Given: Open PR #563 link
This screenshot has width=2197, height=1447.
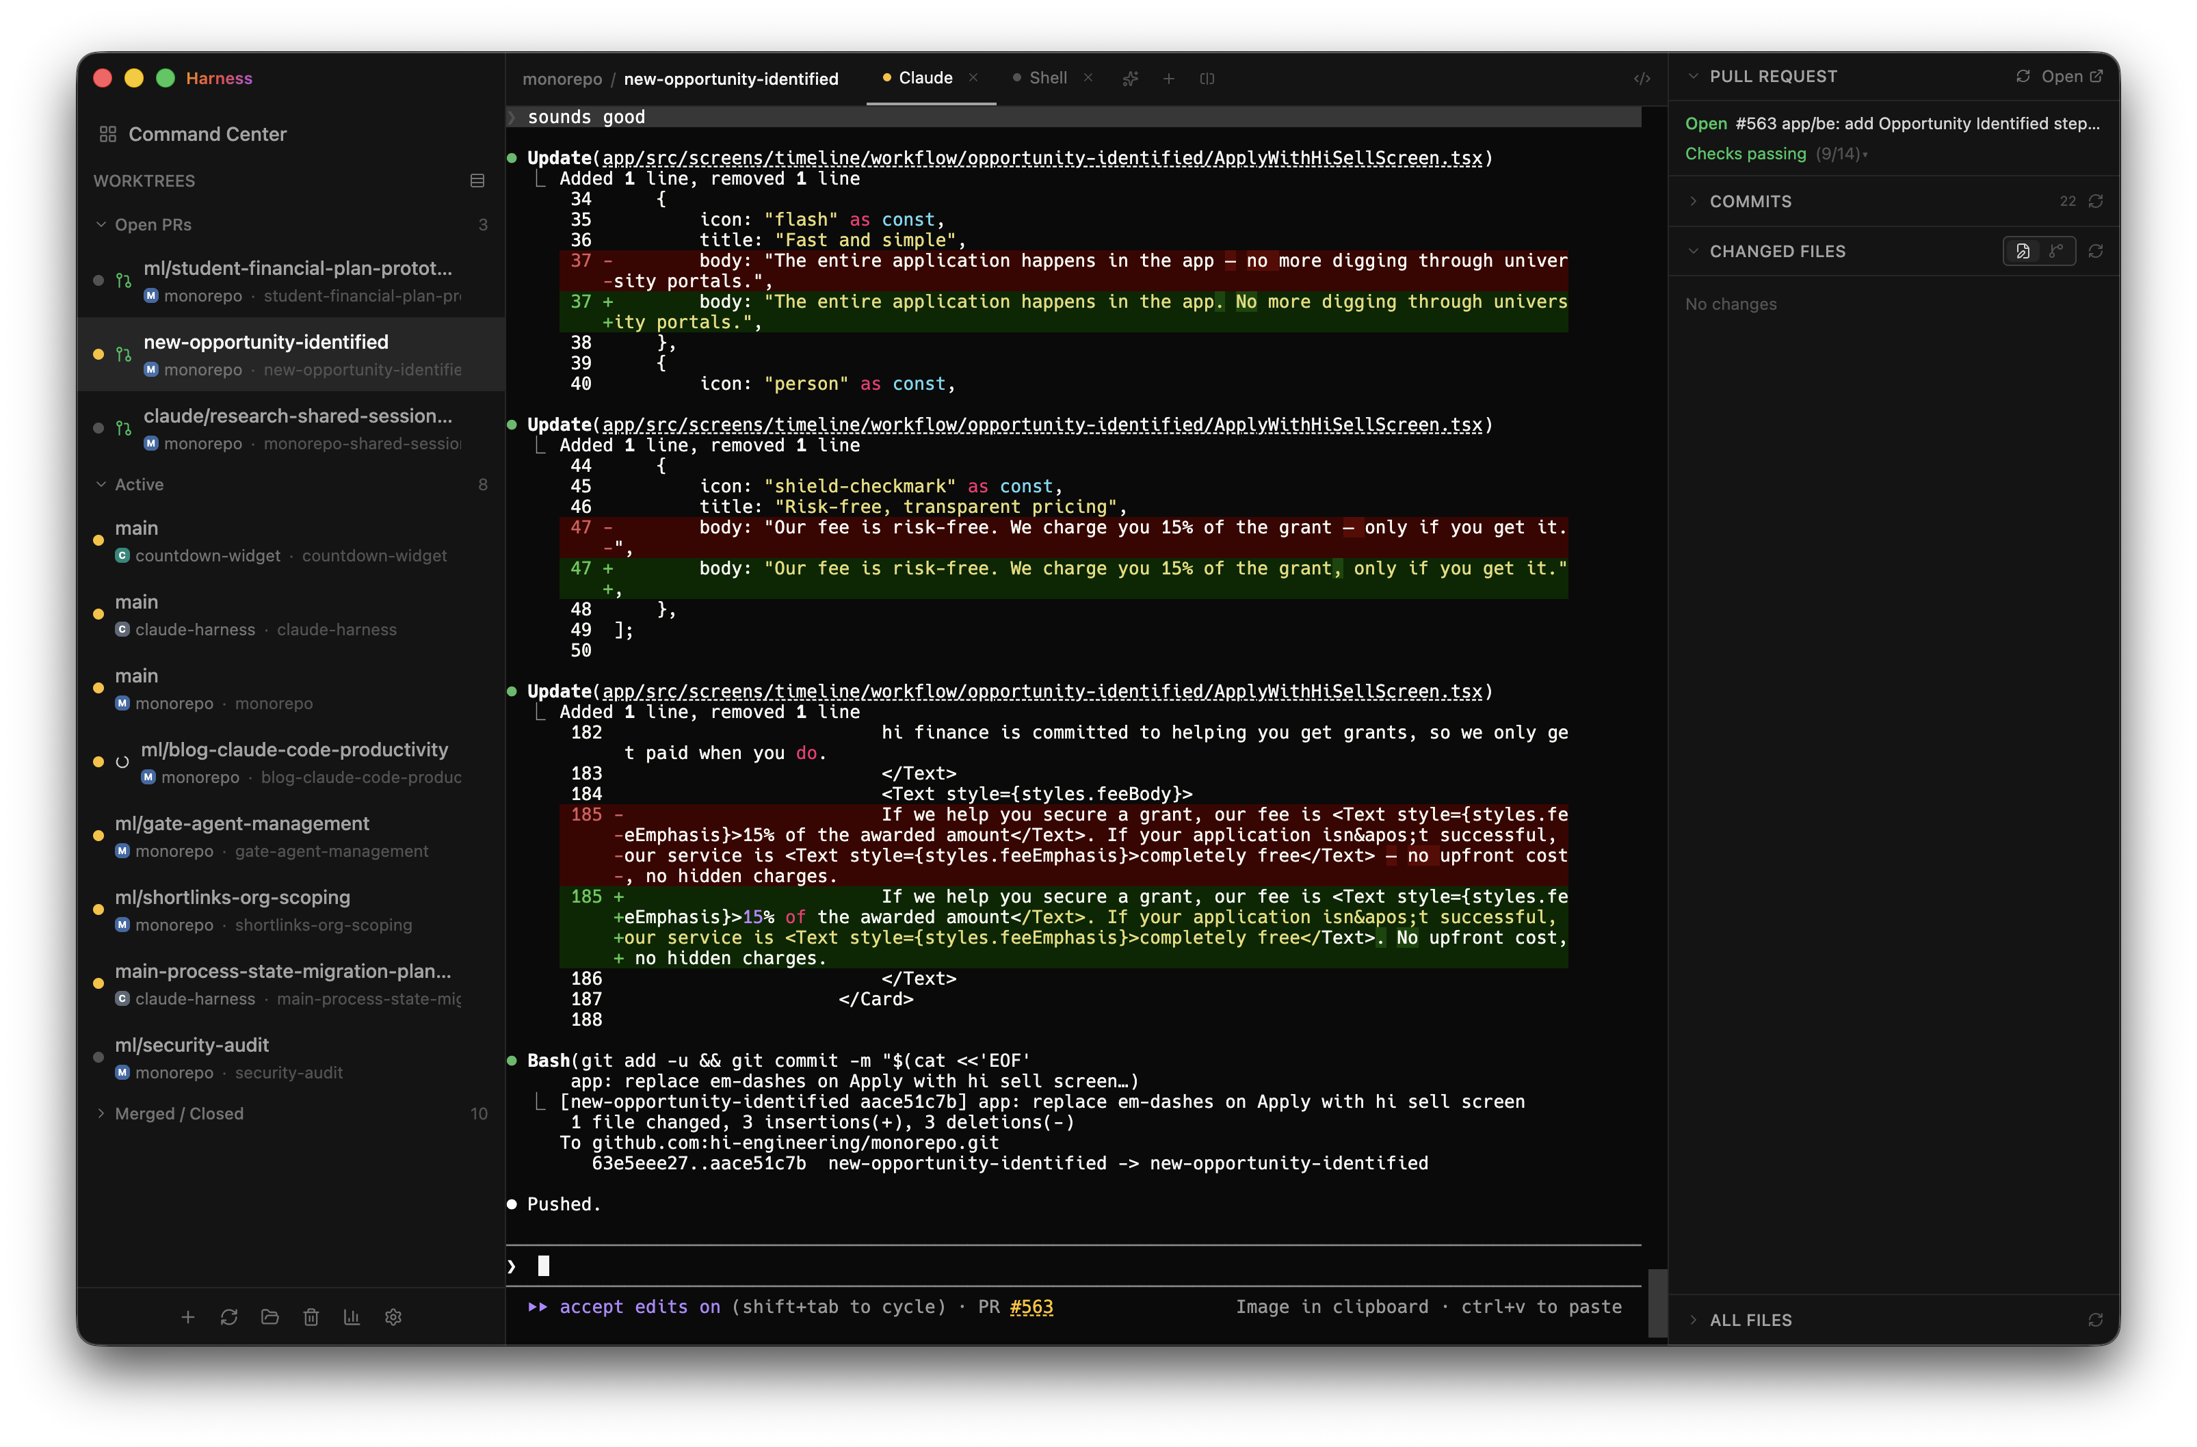Looking at the screenshot, I should [x=1031, y=1307].
